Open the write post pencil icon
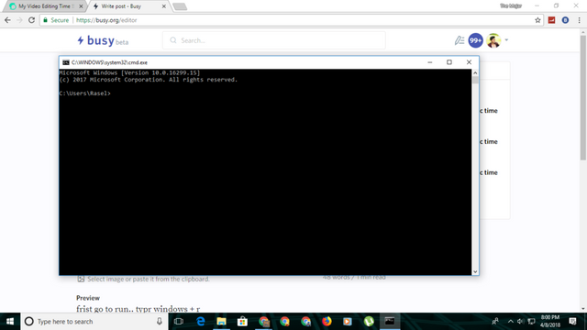The width and height of the screenshot is (587, 330). (460, 40)
